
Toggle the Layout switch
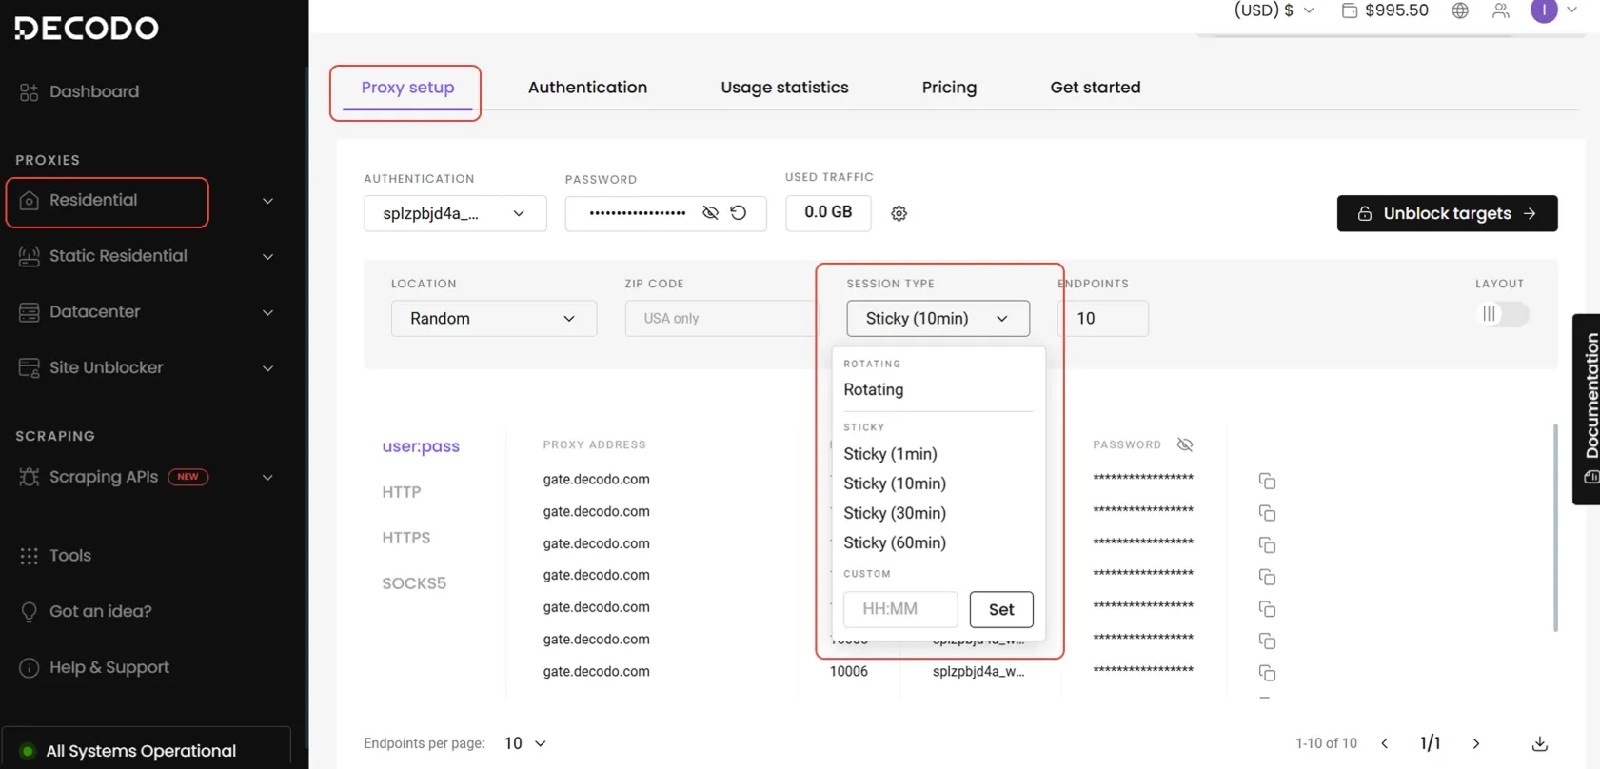click(x=1502, y=314)
